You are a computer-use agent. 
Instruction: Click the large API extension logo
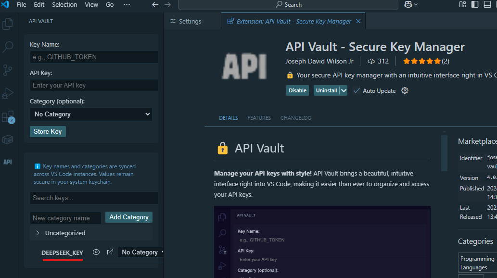(244, 66)
